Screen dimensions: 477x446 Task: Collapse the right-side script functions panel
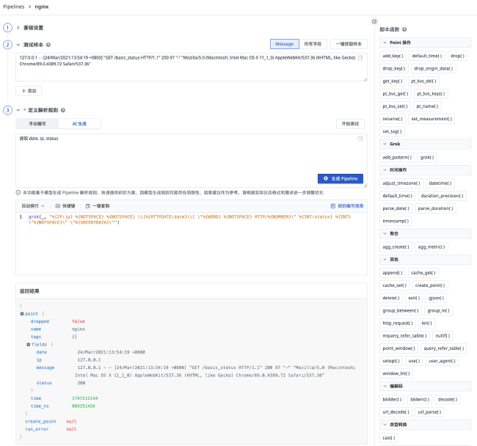(x=374, y=21)
